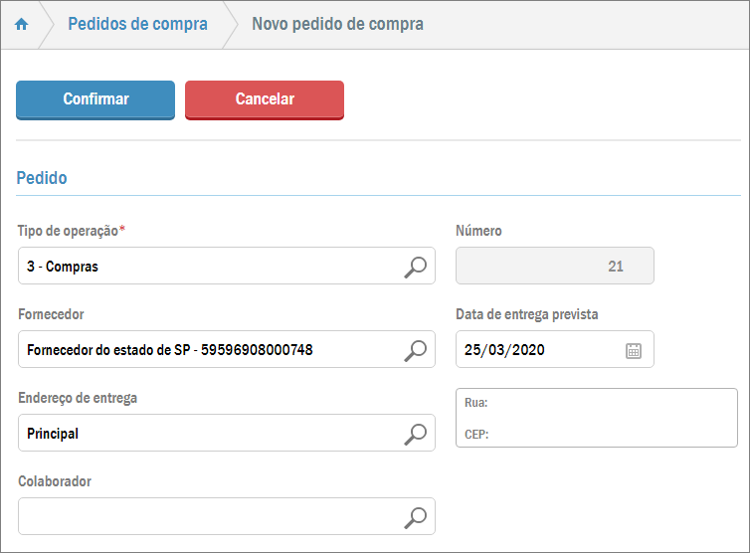The width and height of the screenshot is (750, 553).
Task: Click the Fornecedor lookup magnifier icon
Action: click(416, 350)
